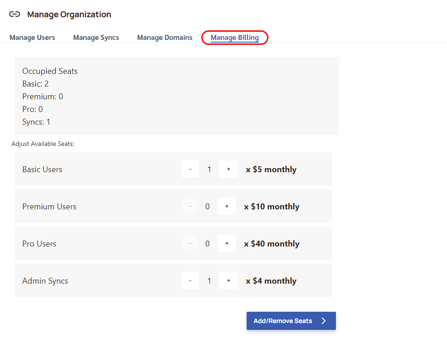This screenshot has height=348, width=447.
Task: Add a Pro Users seat with plus
Action: click(227, 243)
